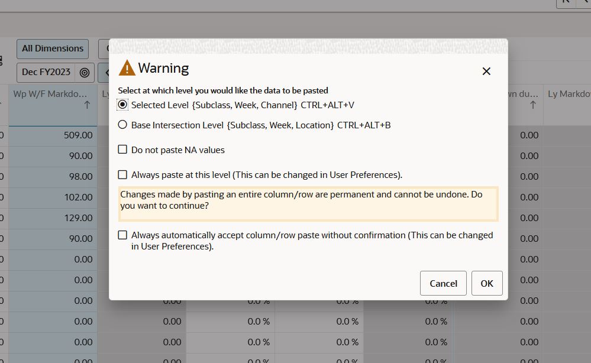The image size is (591, 363).
Task: Click the first-page navigation icon at top right
Action: click(566, 4)
